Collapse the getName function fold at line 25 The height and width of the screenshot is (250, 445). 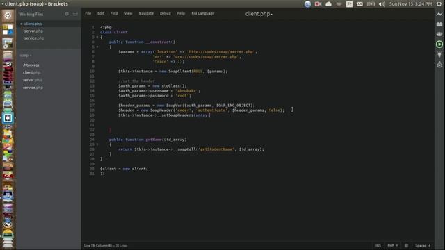tap(97, 144)
